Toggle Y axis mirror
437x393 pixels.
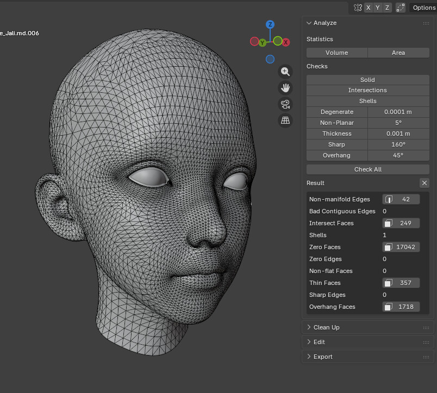pos(378,8)
